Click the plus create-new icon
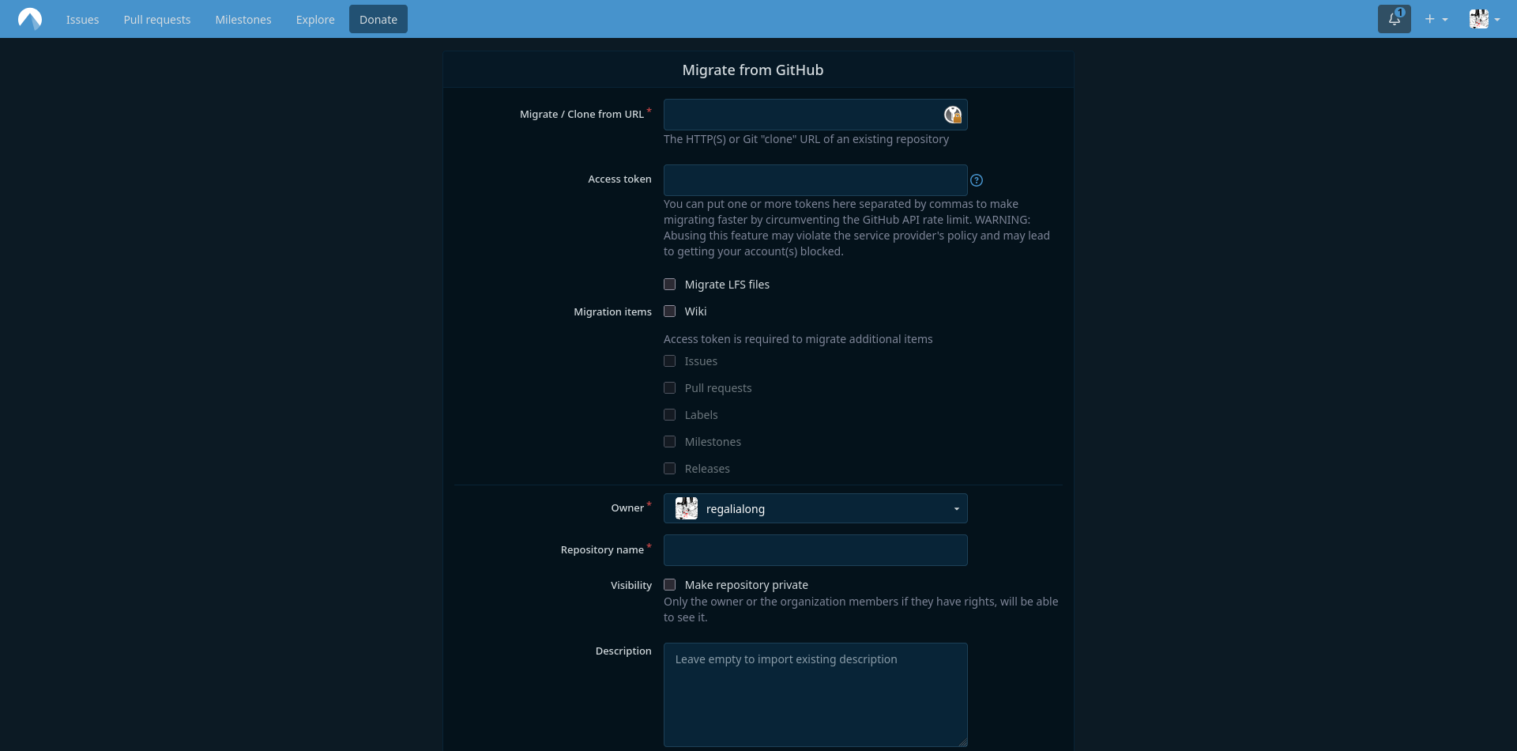 tap(1430, 19)
